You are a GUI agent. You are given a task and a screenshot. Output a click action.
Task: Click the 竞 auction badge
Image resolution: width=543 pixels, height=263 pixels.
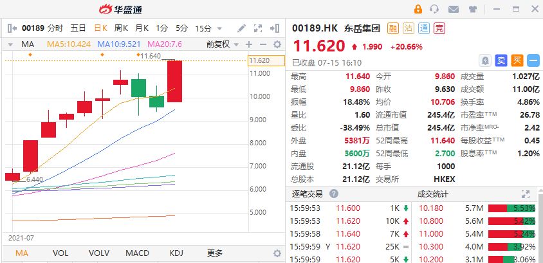[x=439, y=28]
